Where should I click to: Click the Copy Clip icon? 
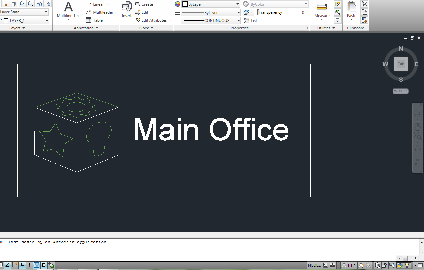364,12
